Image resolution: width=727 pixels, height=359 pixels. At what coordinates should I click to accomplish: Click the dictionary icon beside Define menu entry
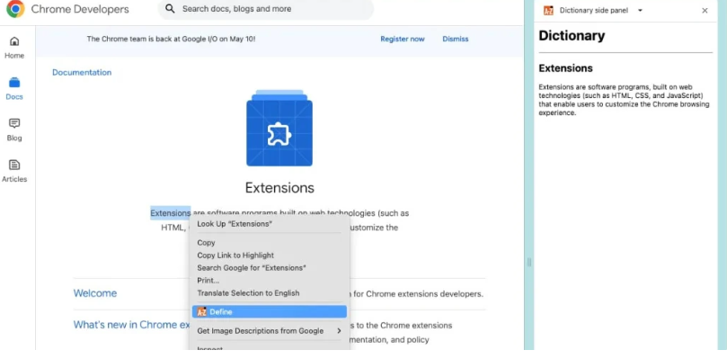click(x=201, y=311)
